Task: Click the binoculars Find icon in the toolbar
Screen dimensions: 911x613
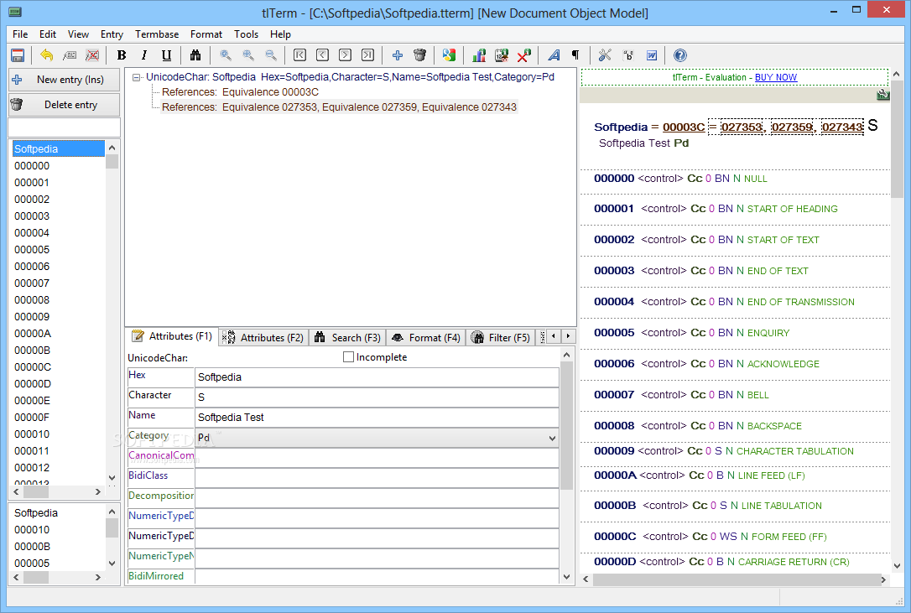Action: pyautogui.click(x=195, y=55)
